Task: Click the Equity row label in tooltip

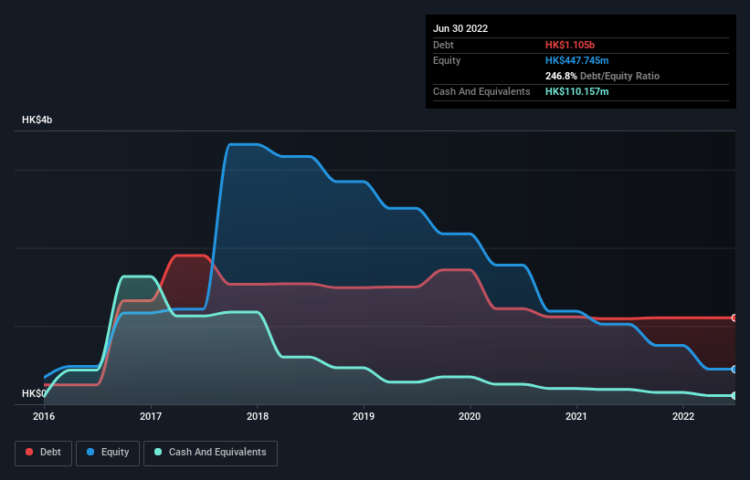Action: point(447,60)
